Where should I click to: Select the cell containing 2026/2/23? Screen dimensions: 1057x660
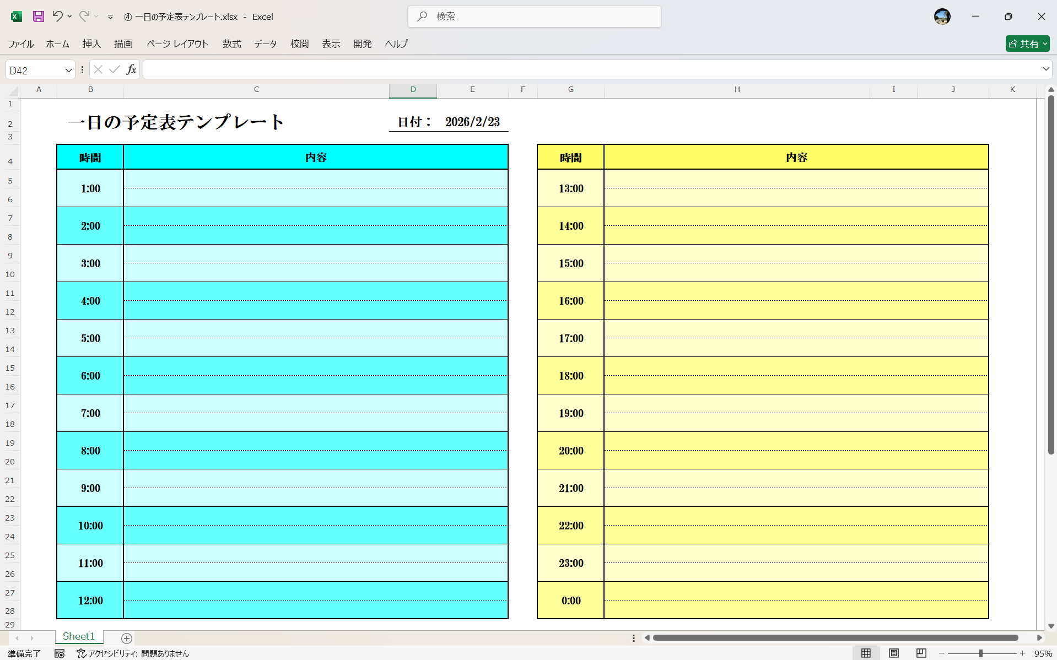[472, 121]
